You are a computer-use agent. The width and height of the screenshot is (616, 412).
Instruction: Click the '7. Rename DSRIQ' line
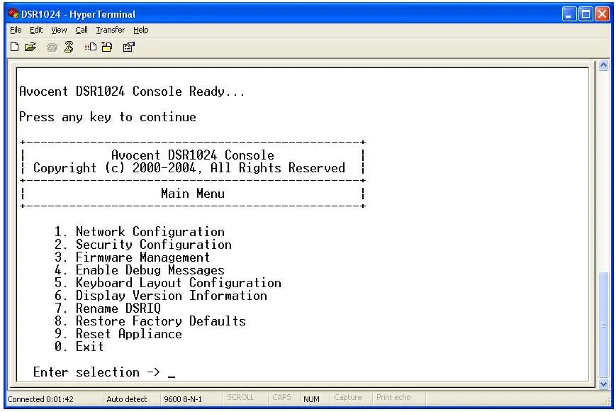click(108, 308)
